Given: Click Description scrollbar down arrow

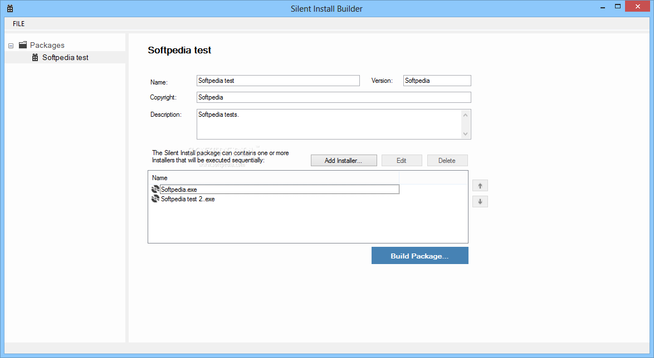Looking at the screenshot, I should click(x=466, y=133).
